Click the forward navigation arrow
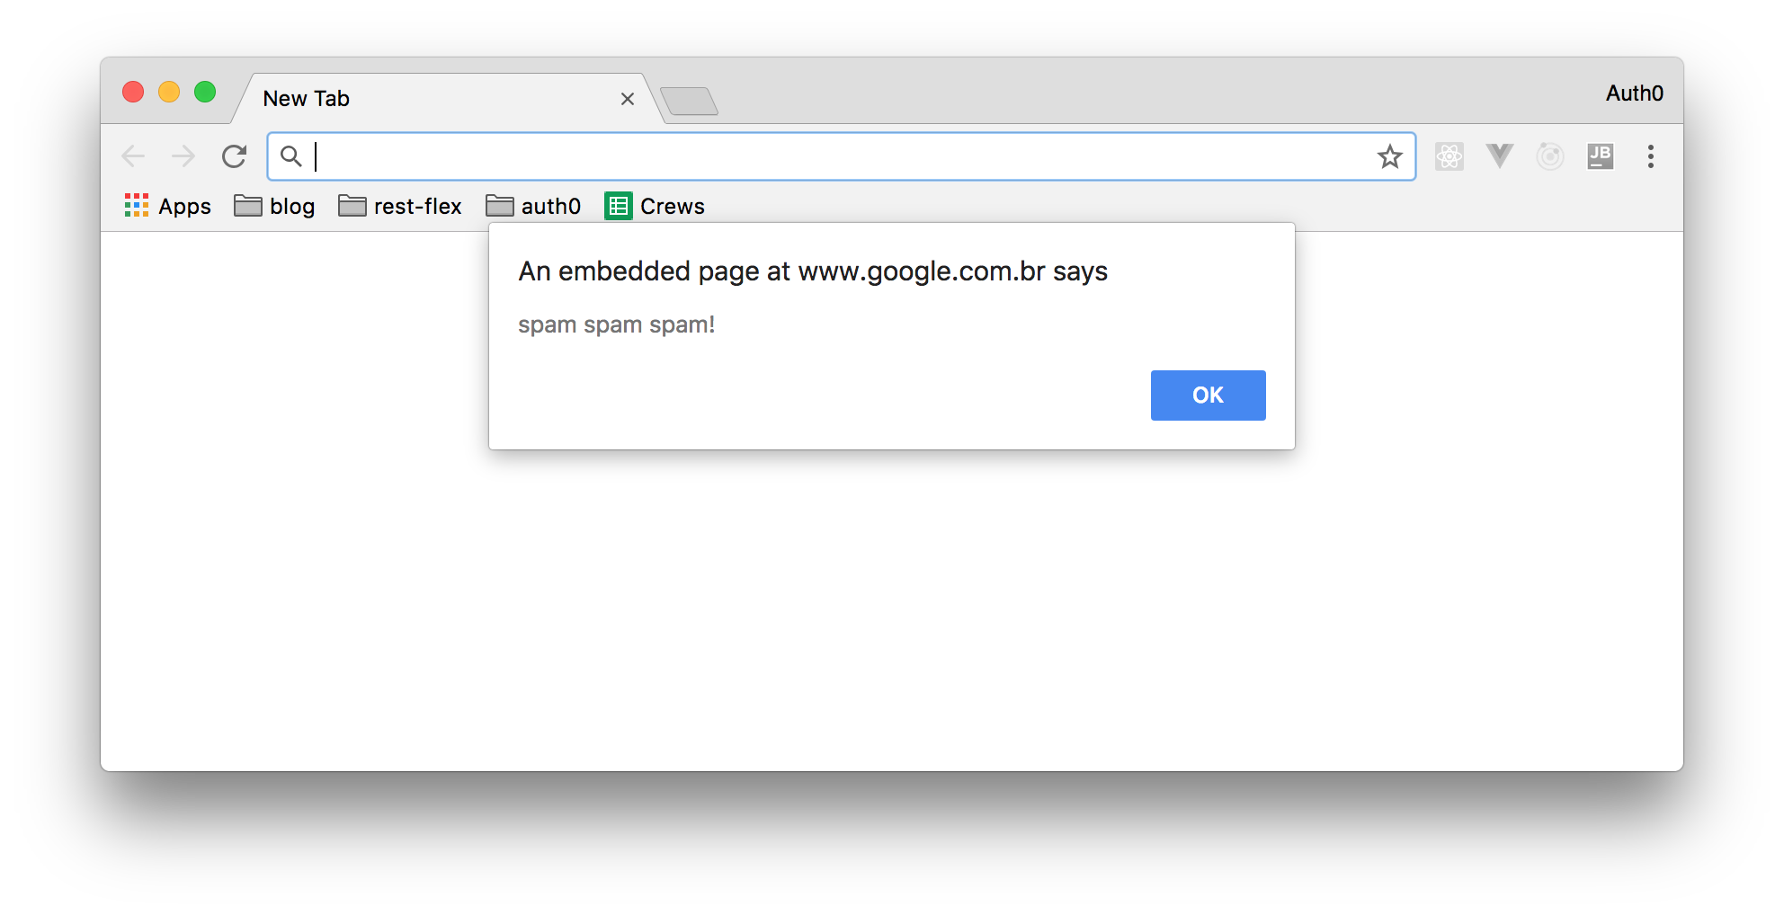Image resolution: width=1784 pixels, height=915 pixels. (x=183, y=156)
